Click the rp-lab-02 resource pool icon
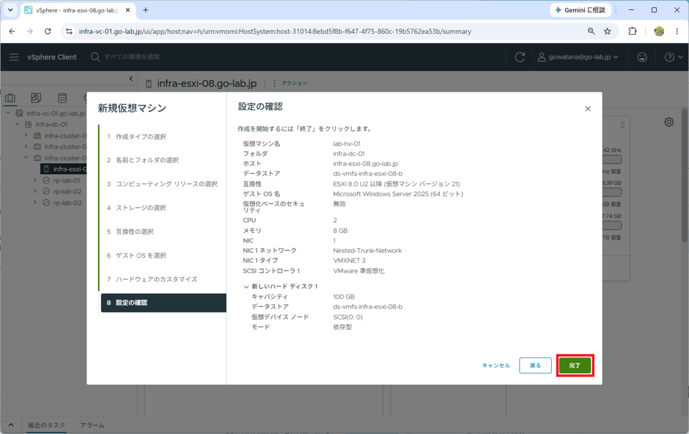 coord(47,191)
